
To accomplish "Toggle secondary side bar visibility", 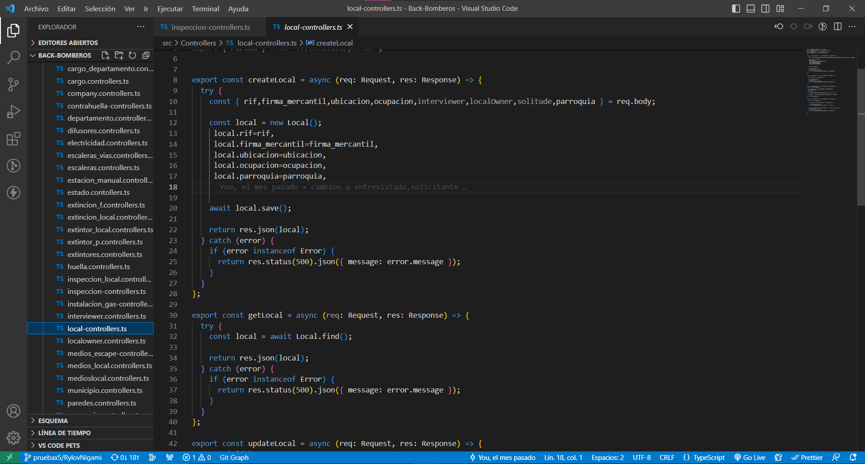I will 765,9.
